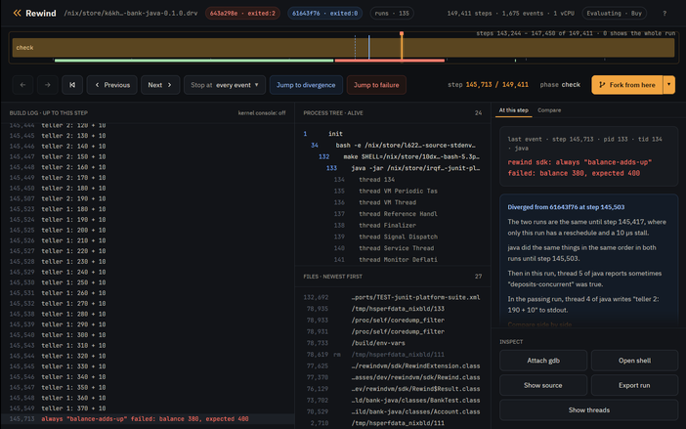Screen dimensions: 686x429
Task: Click the green passing segment under timeline
Action: (193, 61)
